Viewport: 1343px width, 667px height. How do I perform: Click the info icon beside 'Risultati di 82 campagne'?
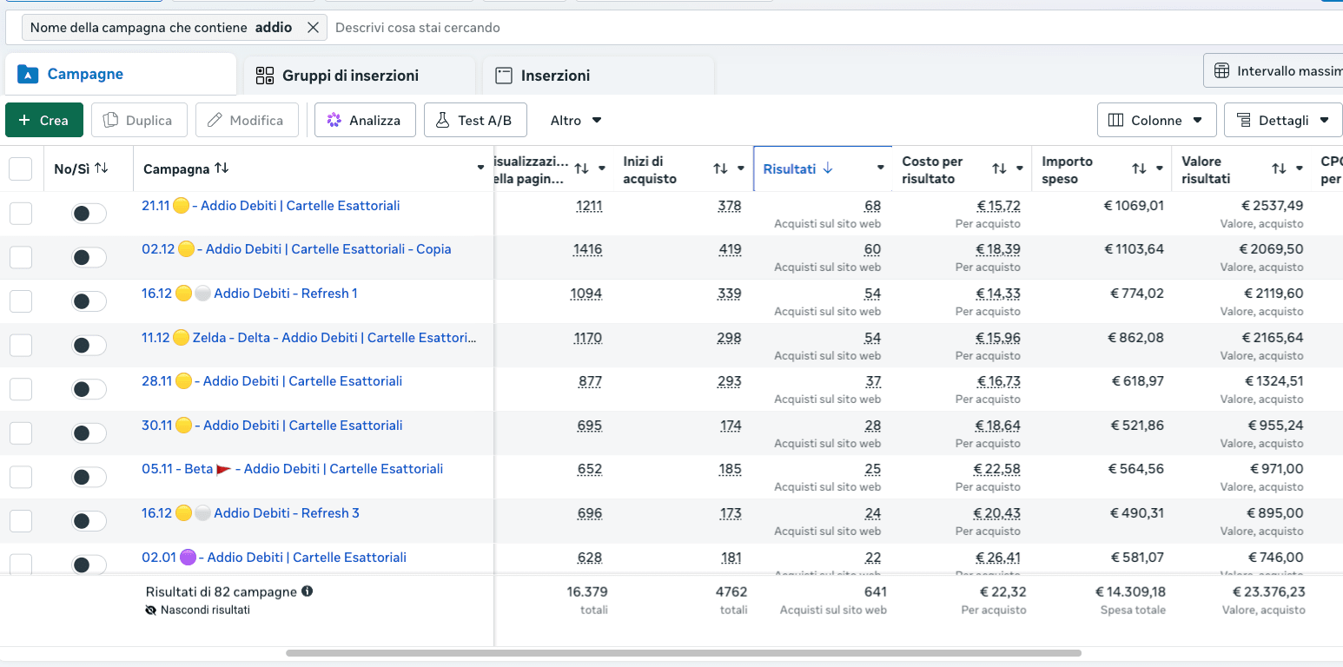tap(308, 591)
